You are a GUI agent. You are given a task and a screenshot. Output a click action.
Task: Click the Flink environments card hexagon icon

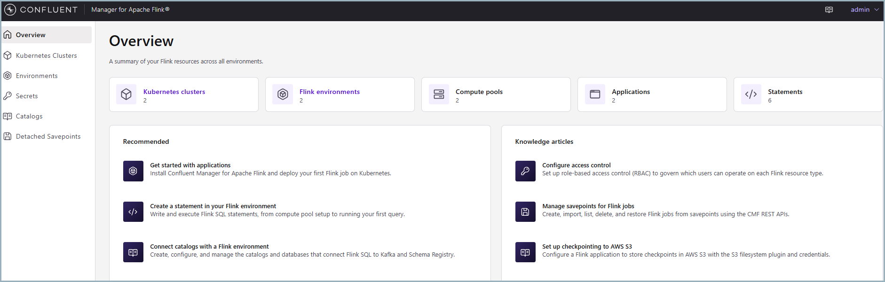click(x=283, y=94)
